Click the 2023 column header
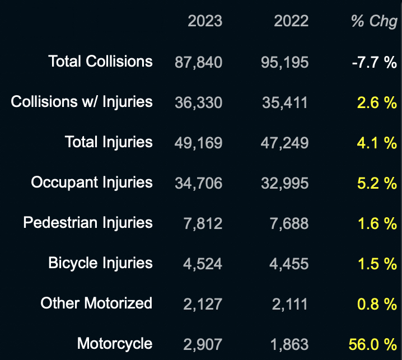Image resolution: width=402 pixels, height=360 pixels. pos(205,21)
